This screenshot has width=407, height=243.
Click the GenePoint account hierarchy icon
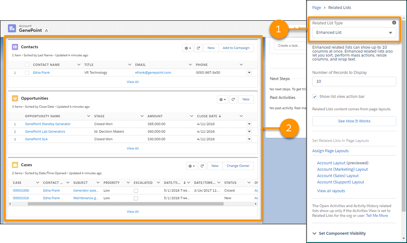coord(46,30)
